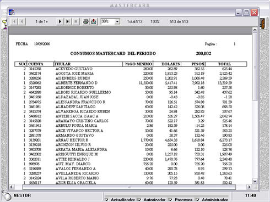Click vertical scrollbar down arrow

pyautogui.click(x=255, y=181)
